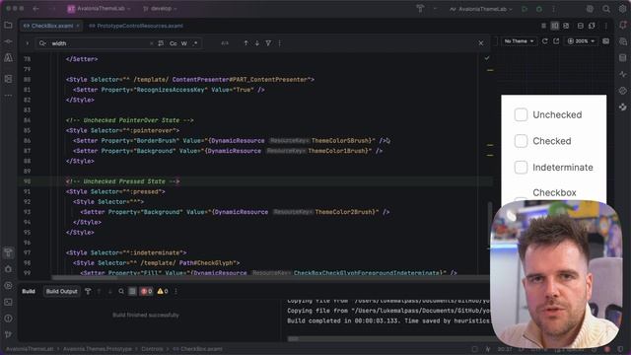Screen dimensions: 631x355
Task: Click line number 90 in the gutter
Action: point(27,181)
